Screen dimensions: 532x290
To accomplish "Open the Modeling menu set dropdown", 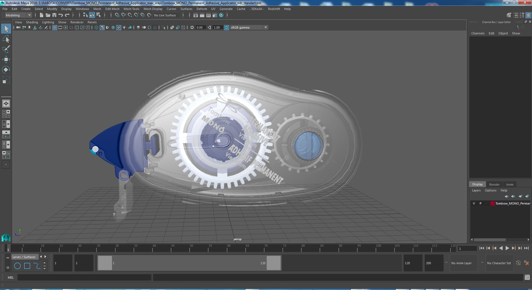I will tap(18, 15).
